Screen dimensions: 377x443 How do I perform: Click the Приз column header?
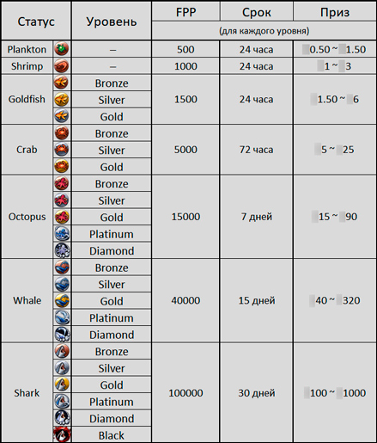point(335,12)
